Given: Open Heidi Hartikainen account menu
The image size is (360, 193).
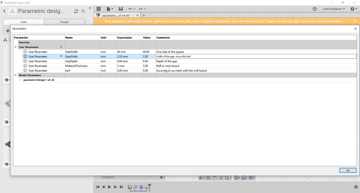Looking at the screenshot, I should [334, 9].
